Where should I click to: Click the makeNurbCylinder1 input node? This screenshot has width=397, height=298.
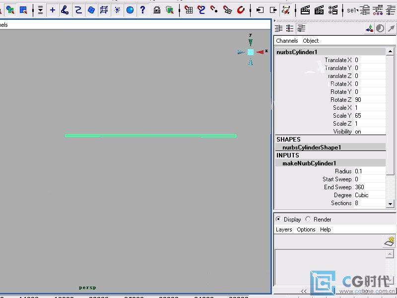[309, 163]
